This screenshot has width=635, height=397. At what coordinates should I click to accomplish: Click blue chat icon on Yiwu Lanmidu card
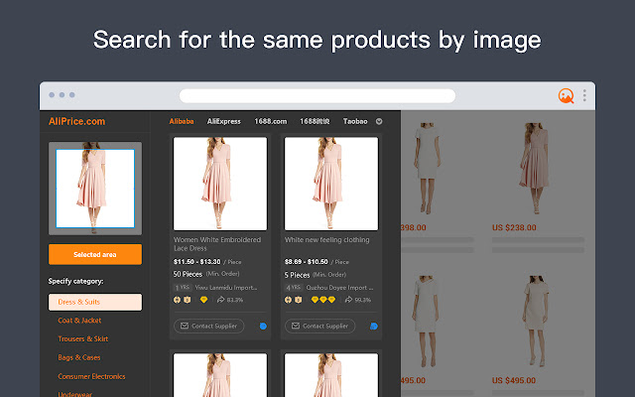[x=263, y=327]
